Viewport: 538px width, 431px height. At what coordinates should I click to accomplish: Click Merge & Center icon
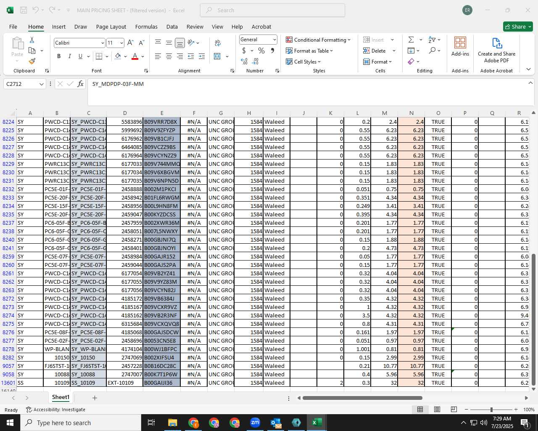pos(217,56)
